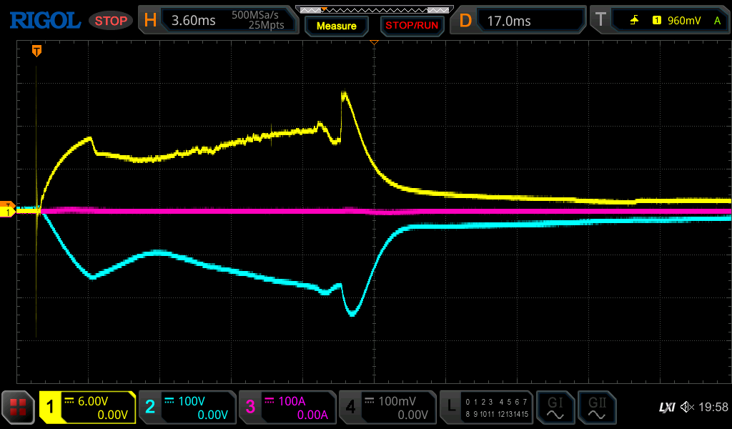
Task: Click the RIGOL logo
Action: pos(44,21)
